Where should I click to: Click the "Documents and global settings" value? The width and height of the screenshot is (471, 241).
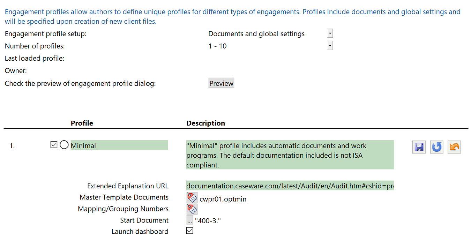[x=256, y=34]
